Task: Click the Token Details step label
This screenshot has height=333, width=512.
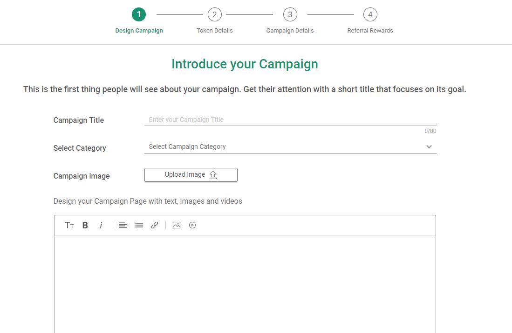Action: point(214,31)
